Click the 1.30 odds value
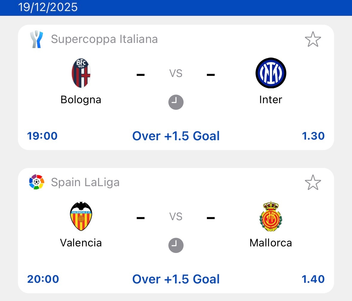This screenshot has height=301, width=352. (313, 136)
